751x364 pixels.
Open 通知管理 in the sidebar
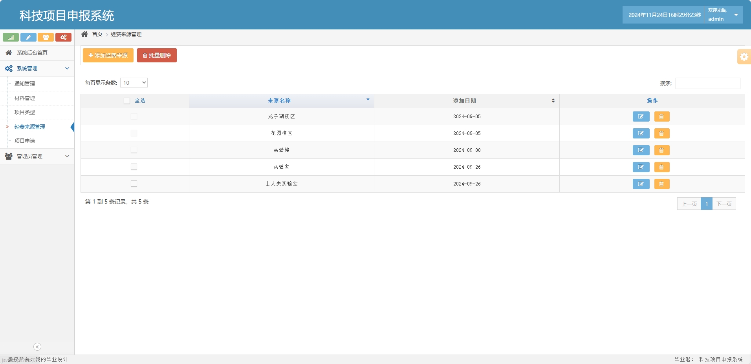(x=25, y=84)
